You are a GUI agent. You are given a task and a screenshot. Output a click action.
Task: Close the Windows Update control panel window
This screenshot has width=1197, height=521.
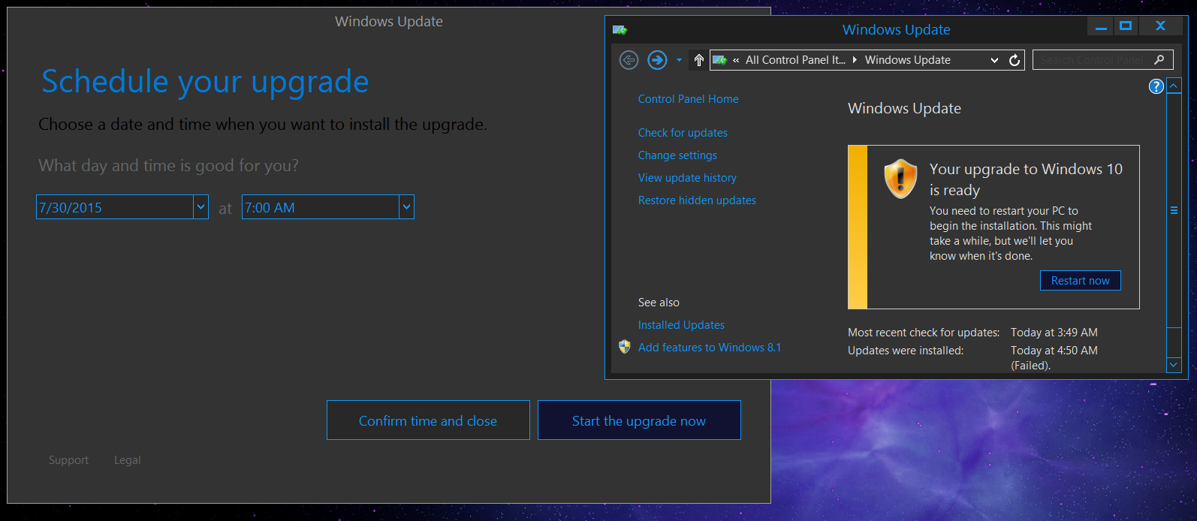click(x=1160, y=26)
